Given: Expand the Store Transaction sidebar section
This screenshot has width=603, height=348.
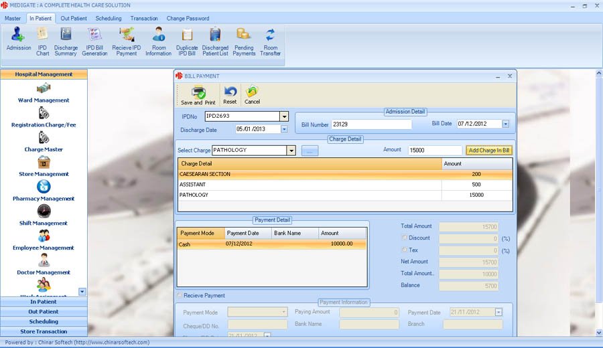Looking at the screenshot, I should click(x=44, y=331).
